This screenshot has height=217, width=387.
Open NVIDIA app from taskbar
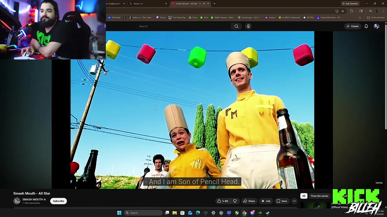click(x=260, y=213)
